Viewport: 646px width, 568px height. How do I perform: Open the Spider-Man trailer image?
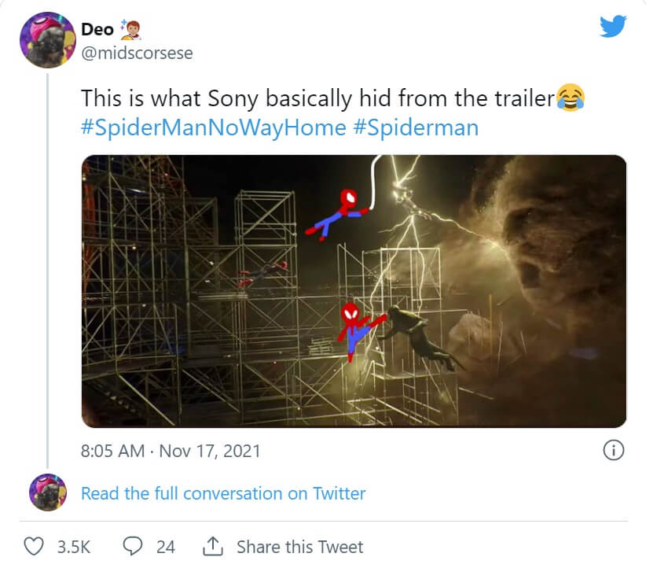(354, 291)
